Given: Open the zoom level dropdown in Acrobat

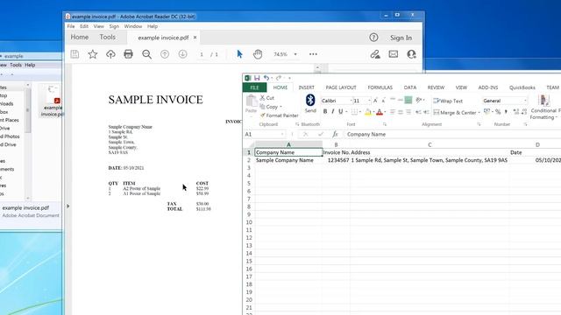Looking at the screenshot, I should pos(295,54).
